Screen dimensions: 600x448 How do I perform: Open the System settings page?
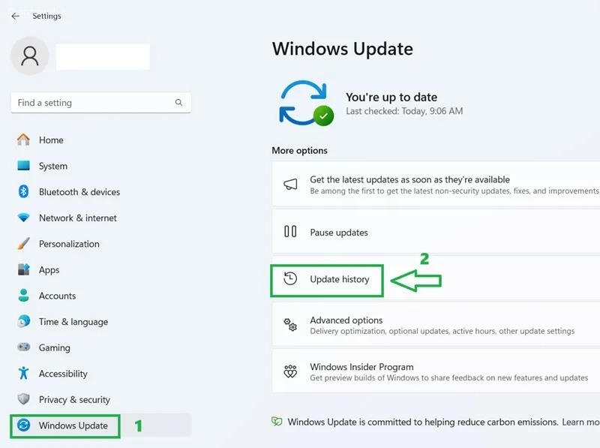(x=100, y=166)
